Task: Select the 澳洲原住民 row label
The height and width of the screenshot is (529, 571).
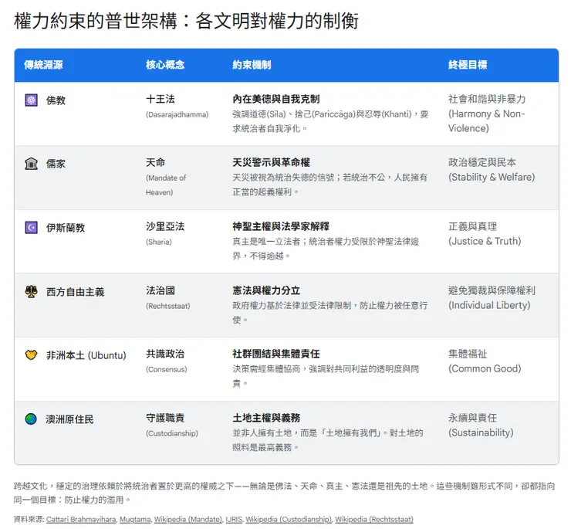Action: click(x=70, y=419)
